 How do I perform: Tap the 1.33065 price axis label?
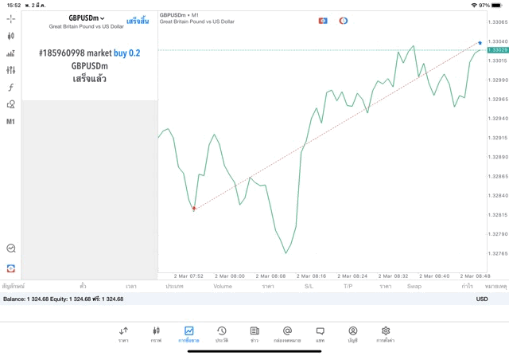coord(498,22)
